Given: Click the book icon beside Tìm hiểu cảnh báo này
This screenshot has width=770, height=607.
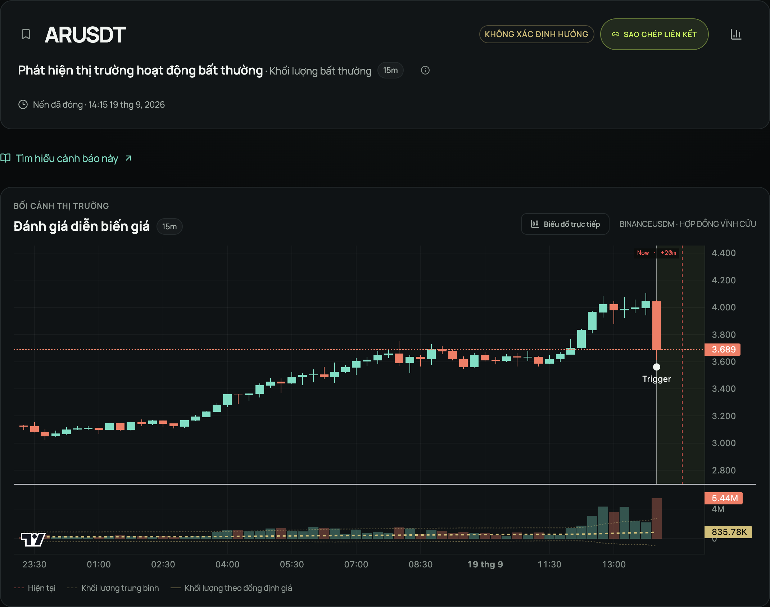Looking at the screenshot, I should 5,158.
